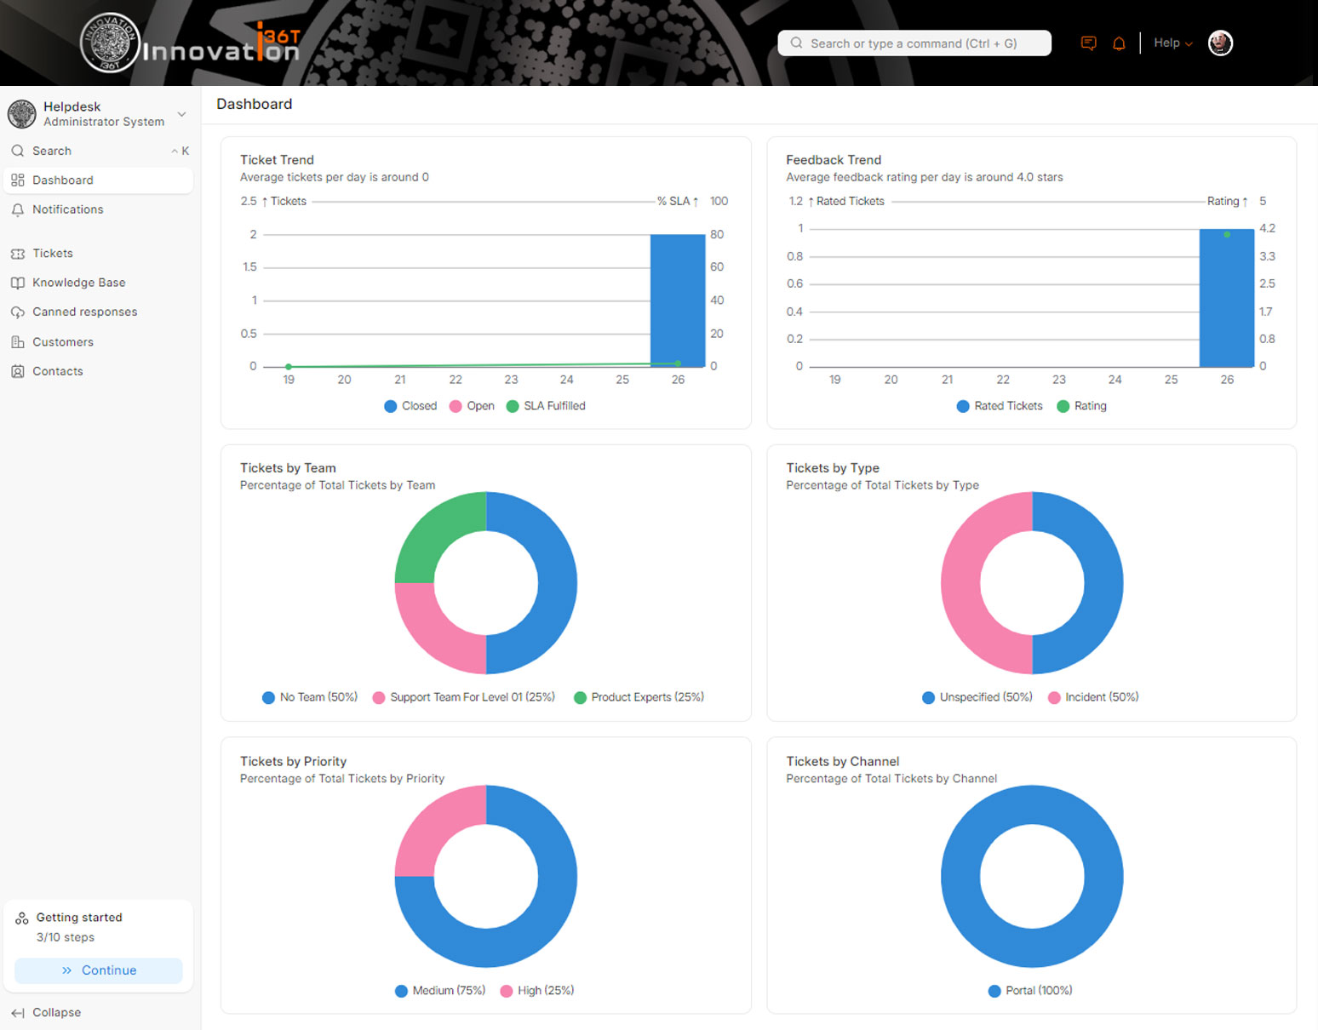Click the Tickets icon in sidebar
Viewport: 1318px width, 1030px height.
coord(18,254)
